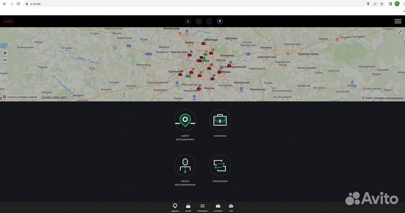Zoom in the map with plus button
This screenshot has height=213, width=405.
[x=5, y=53]
